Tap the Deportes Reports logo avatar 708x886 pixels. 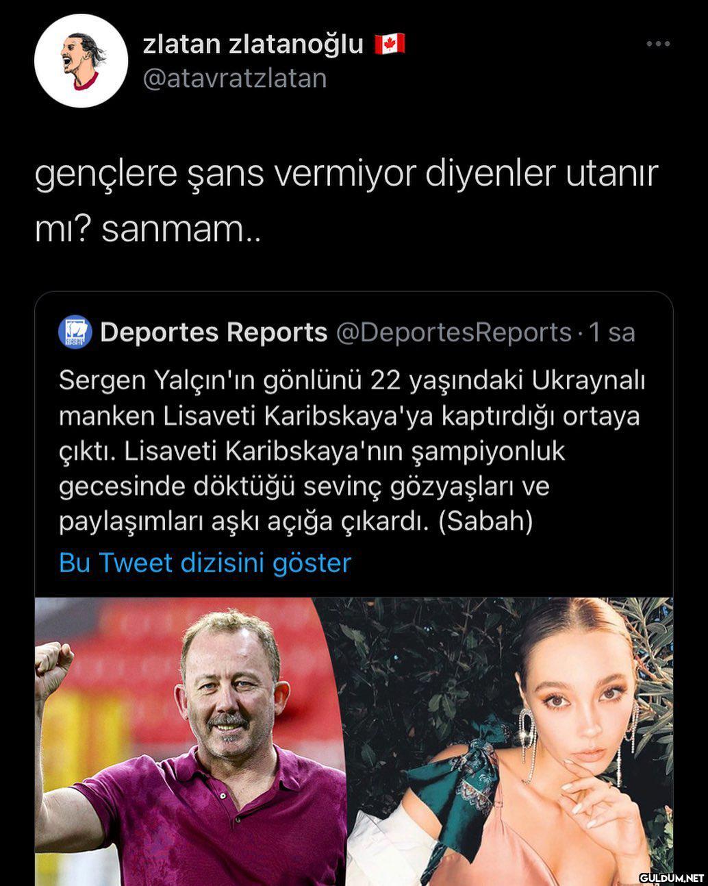[x=75, y=332]
